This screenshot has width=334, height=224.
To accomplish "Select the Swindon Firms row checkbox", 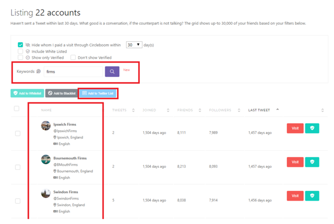I will tap(18, 201).
